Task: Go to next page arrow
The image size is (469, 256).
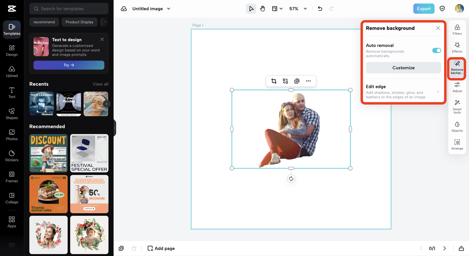Action: click(x=444, y=248)
